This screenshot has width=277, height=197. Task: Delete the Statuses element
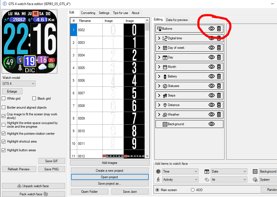click(219, 86)
